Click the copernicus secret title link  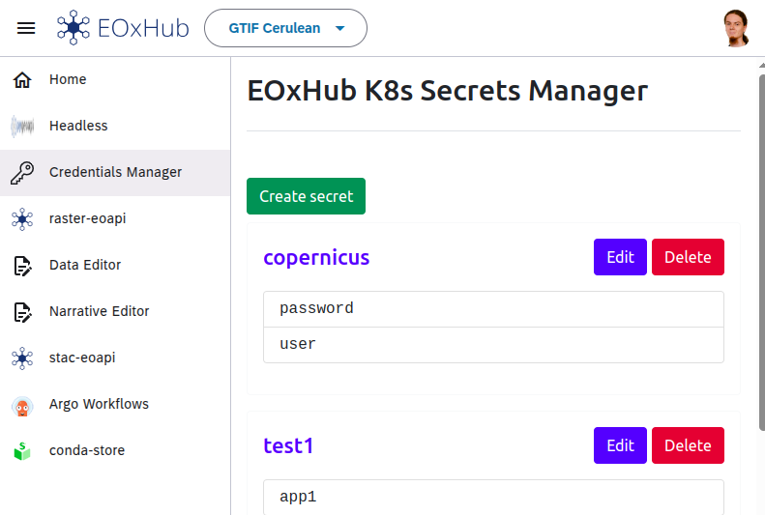[x=316, y=257]
